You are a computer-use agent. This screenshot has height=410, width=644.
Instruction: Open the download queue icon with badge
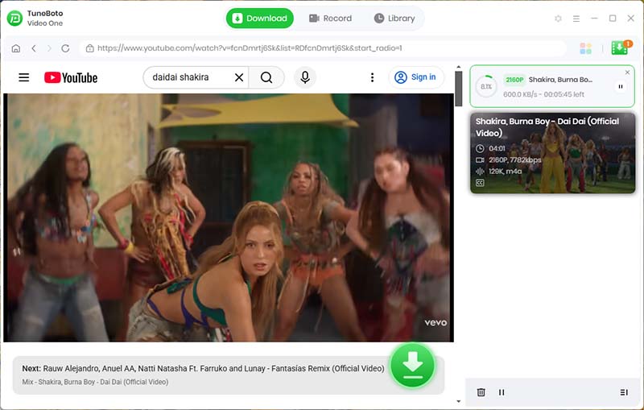pyautogui.click(x=621, y=48)
